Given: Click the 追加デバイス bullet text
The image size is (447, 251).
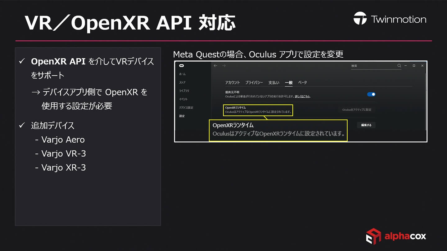Looking at the screenshot, I should point(52,126).
